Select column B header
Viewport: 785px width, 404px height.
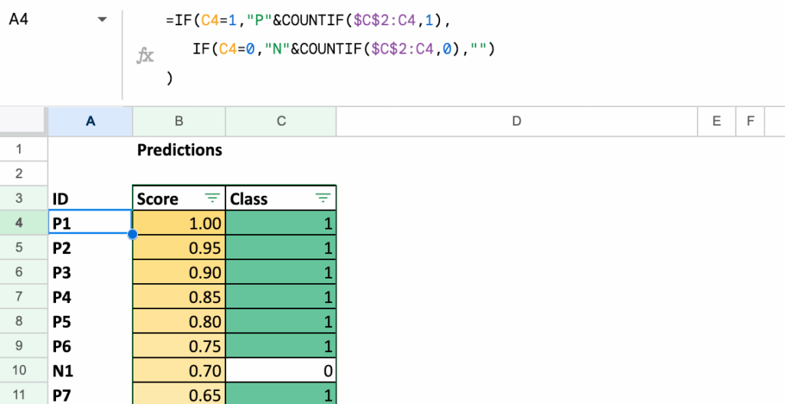pyautogui.click(x=179, y=121)
